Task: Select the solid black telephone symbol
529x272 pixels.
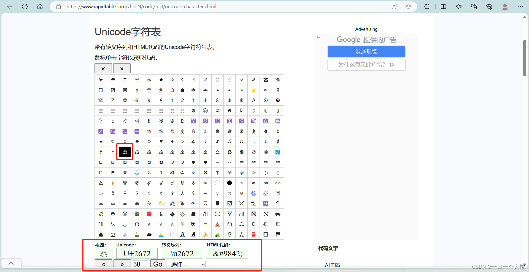Action: (x=266, y=80)
